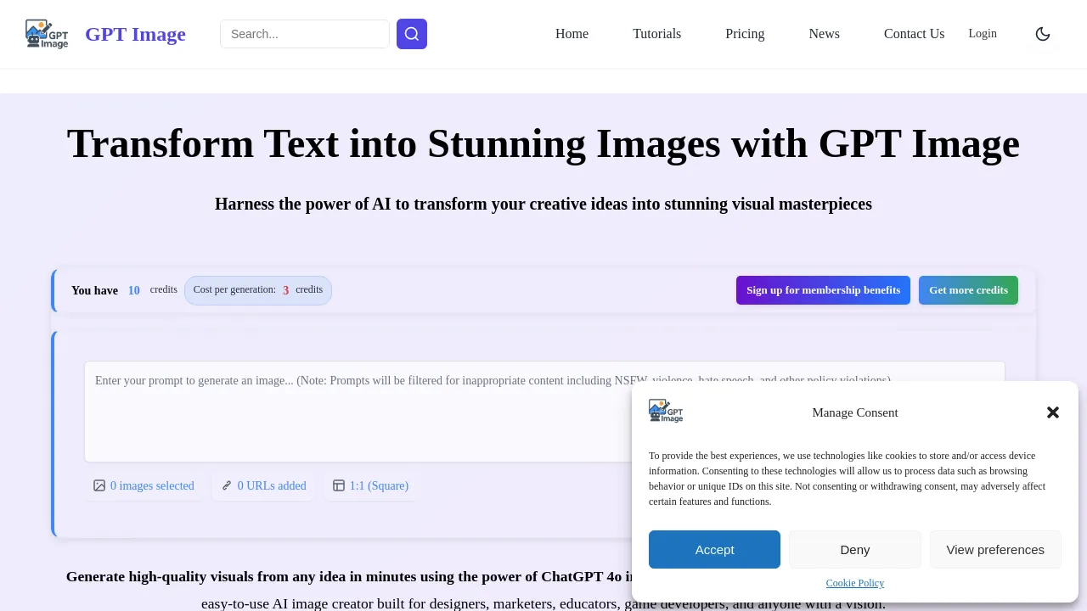Image resolution: width=1087 pixels, height=611 pixels.
Task: Click the prompt text area
Action: (x=544, y=412)
